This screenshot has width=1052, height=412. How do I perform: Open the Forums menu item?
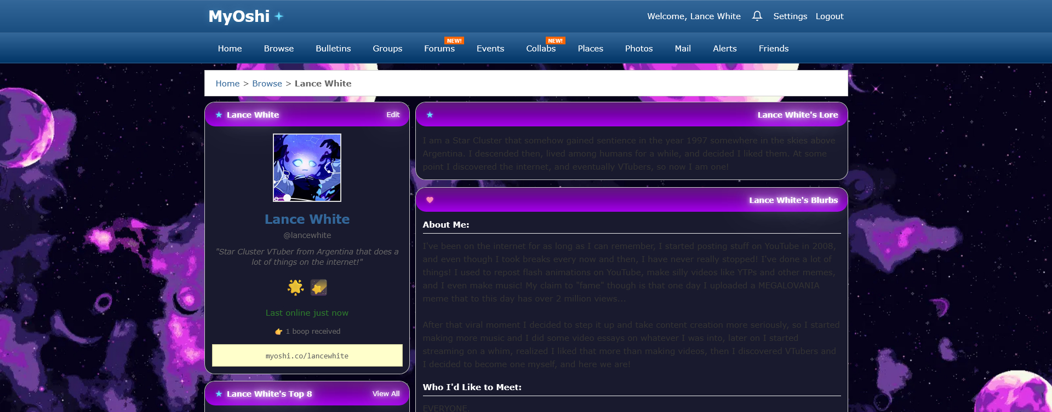click(x=439, y=49)
